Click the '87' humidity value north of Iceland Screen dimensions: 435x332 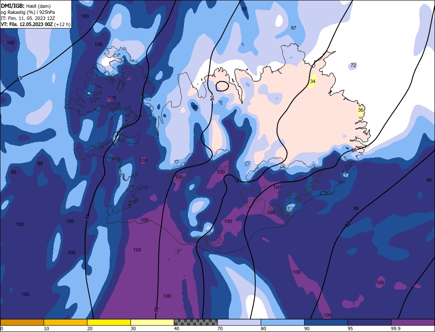pos(294,28)
